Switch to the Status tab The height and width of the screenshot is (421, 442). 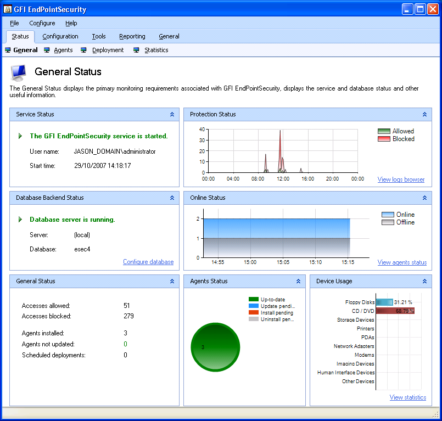(20, 36)
